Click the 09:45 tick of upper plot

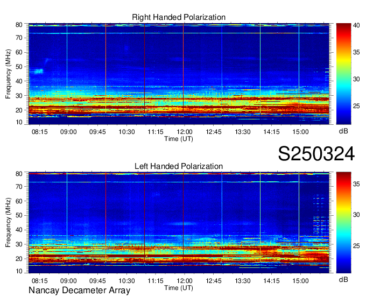pos(97,132)
